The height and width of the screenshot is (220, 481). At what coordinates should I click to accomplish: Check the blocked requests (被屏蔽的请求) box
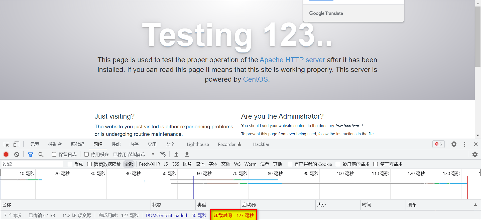pos(338,164)
